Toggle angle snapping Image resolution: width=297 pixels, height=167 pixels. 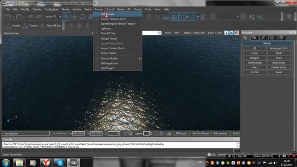tap(193, 17)
